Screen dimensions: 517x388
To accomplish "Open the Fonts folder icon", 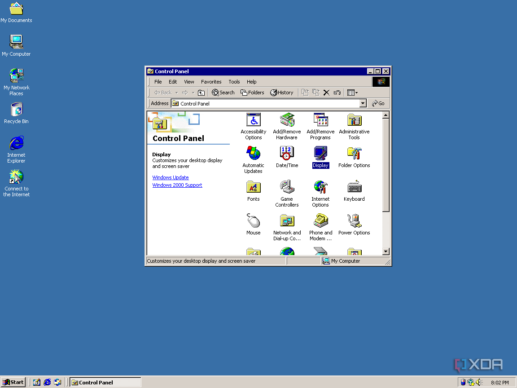I will click(x=253, y=187).
